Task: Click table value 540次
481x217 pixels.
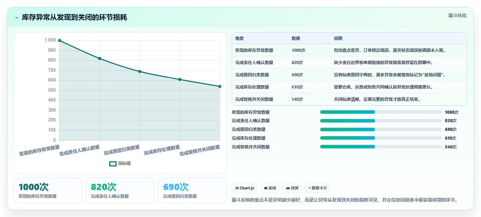Action: tap(297, 99)
